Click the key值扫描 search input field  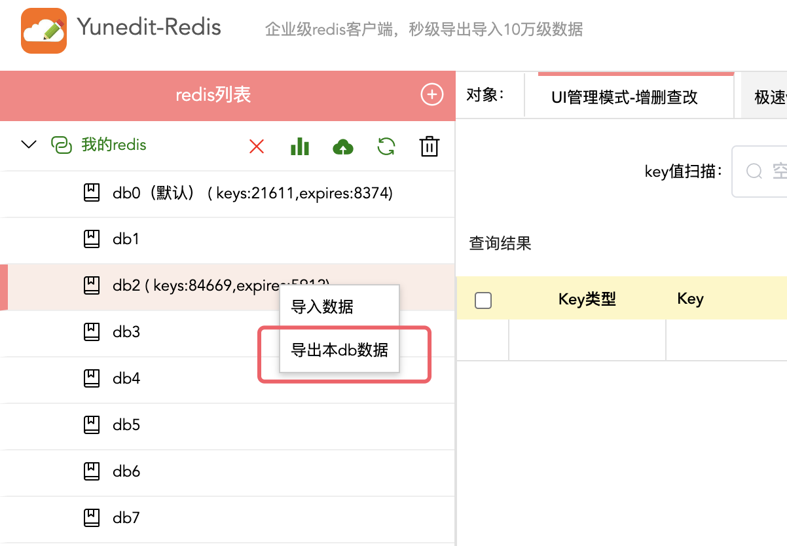coord(760,172)
